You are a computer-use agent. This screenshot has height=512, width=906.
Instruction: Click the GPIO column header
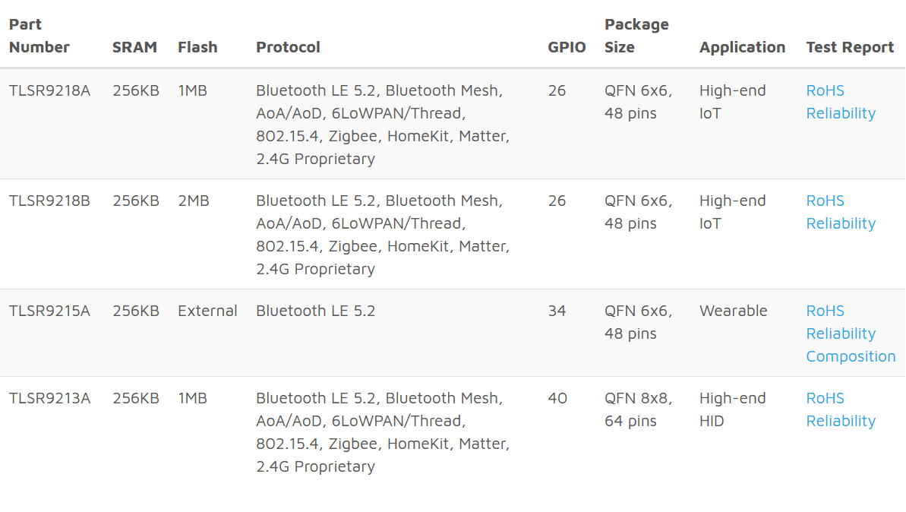567,47
